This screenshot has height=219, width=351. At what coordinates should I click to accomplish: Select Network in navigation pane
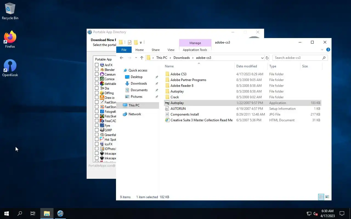[135, 114]
